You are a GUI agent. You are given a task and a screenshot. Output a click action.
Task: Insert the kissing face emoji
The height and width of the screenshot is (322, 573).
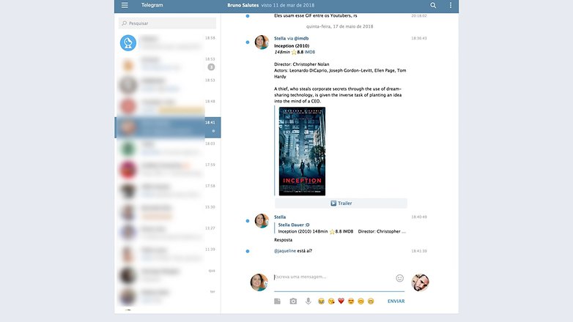[x=331, y=302]
